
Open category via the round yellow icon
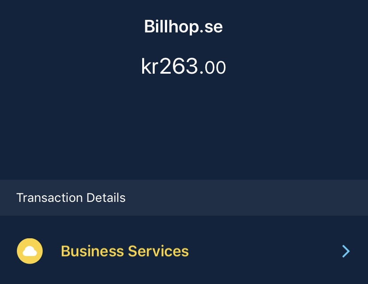pyautogui.click(x=30, y=251)
